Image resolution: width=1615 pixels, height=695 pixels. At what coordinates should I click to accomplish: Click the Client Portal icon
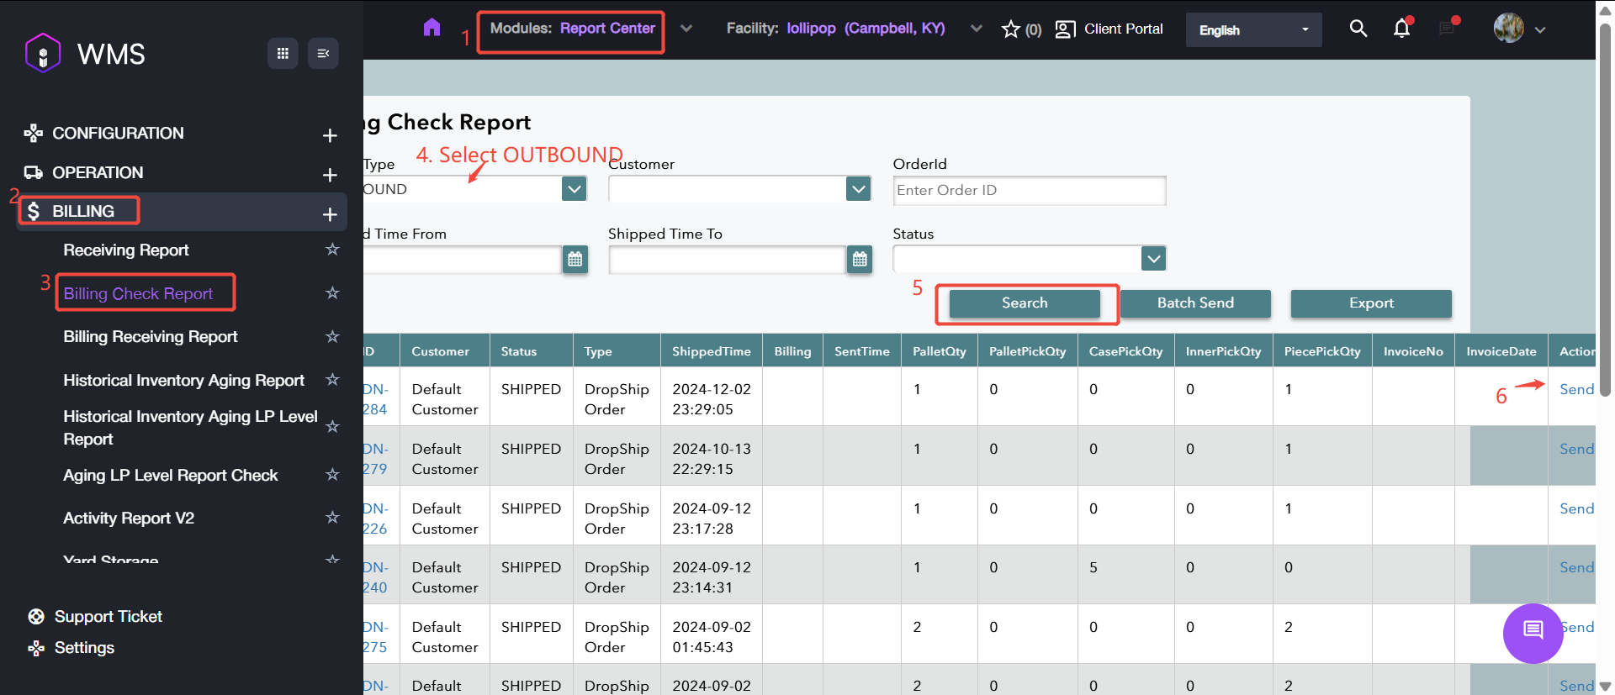point(1065,29)
